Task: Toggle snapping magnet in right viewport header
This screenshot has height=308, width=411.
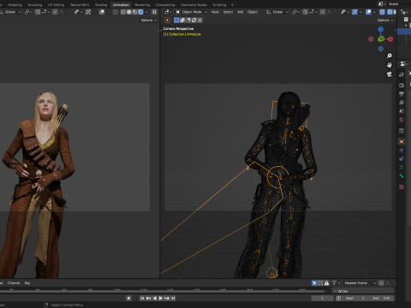Action: pyautogui.click(x=305, y=12)
